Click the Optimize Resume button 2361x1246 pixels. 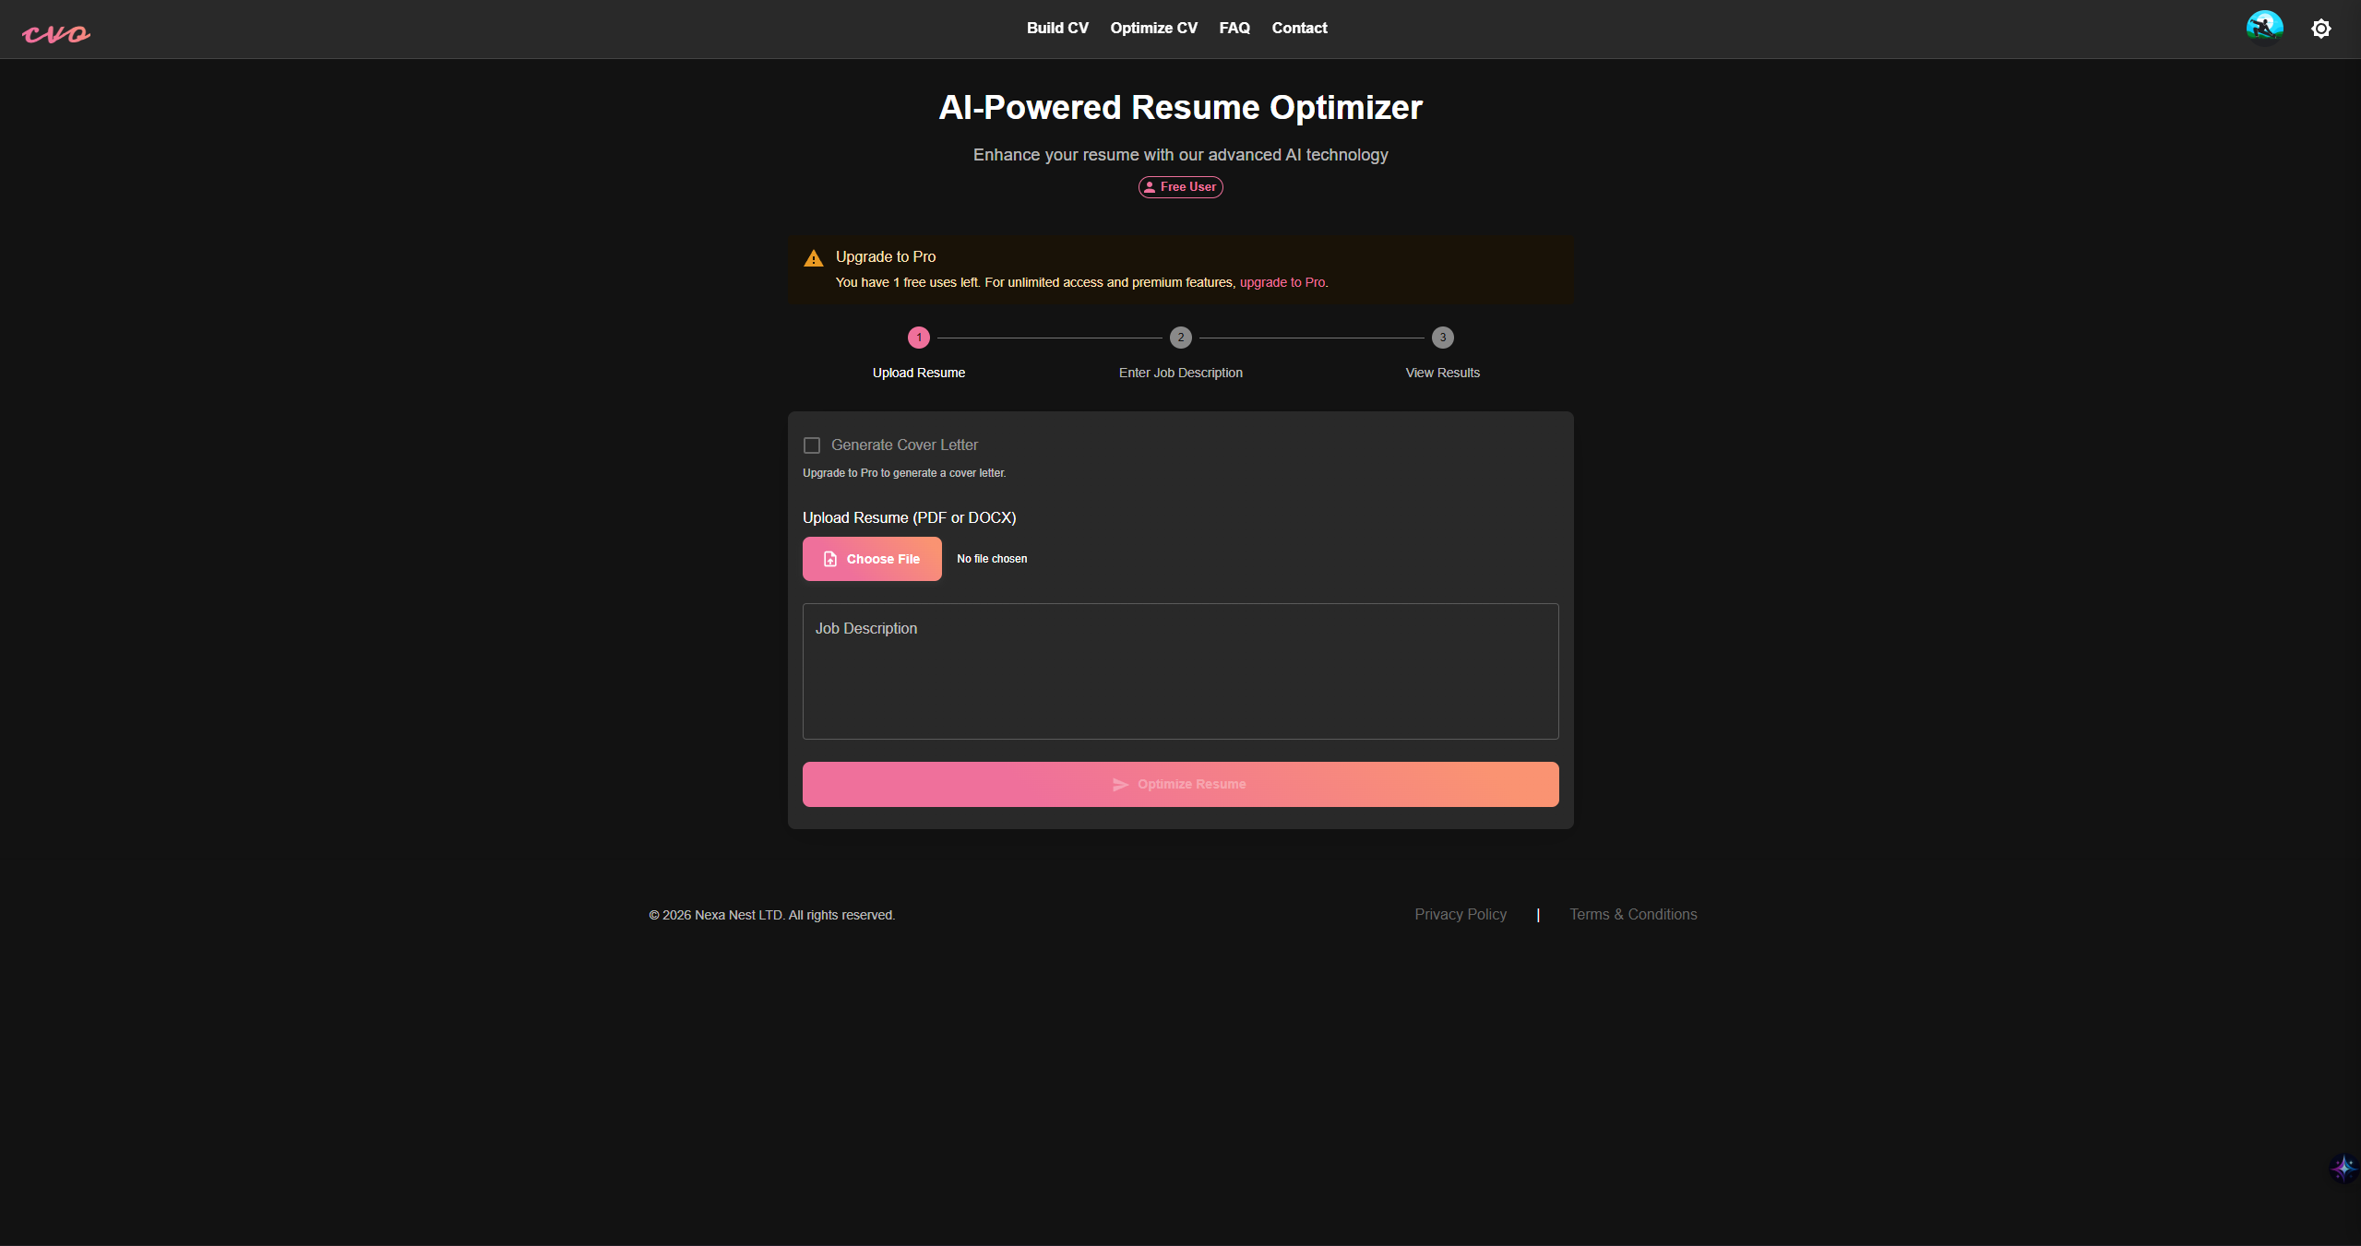[1180, 784]
